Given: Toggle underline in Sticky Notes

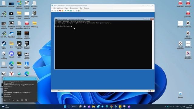Looking at the screenshot, I should coord(13,100).
